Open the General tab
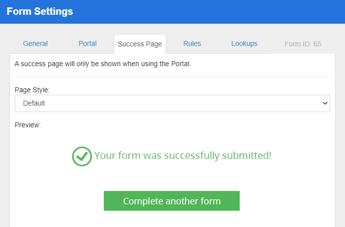This screenshot has height=227, width=345. 36,43
